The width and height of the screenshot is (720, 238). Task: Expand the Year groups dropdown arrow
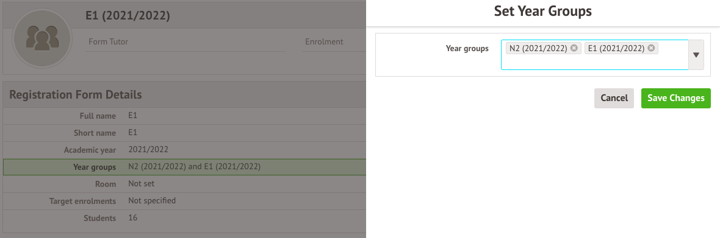(696, 55)
